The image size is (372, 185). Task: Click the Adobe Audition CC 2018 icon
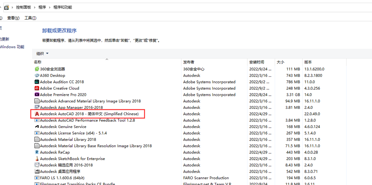pos(37,82)
